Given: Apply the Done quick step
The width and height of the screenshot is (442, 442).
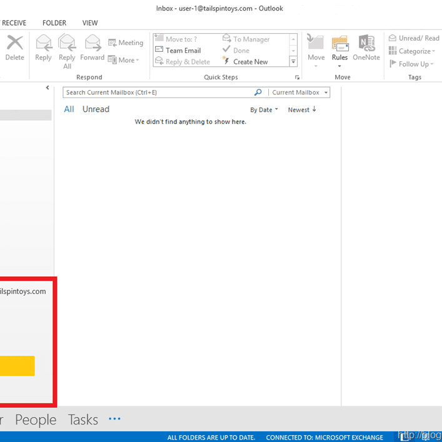Looking at the screenshot, I should [236, 51].
